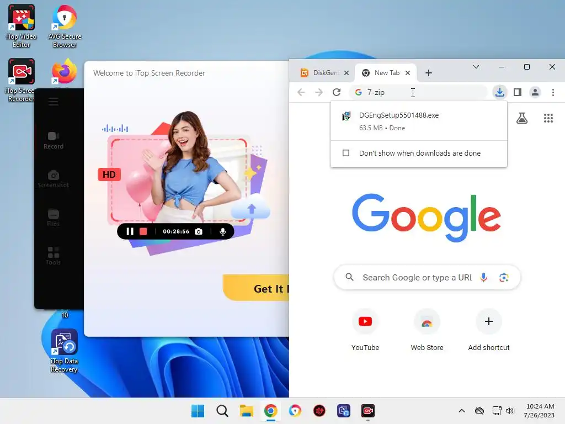The image size is (565, 424).
Task: Check Don't show when downloads are done
Action: coord(346,153)
